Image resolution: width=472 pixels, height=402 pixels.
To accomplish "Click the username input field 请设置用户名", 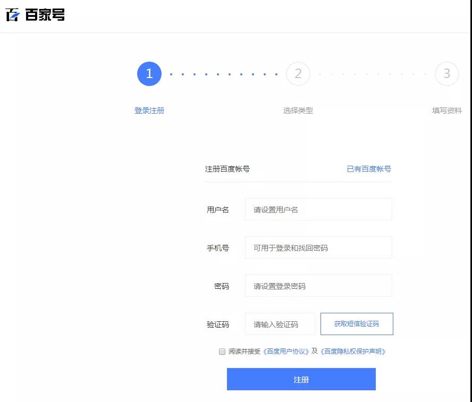I will 318,209.
